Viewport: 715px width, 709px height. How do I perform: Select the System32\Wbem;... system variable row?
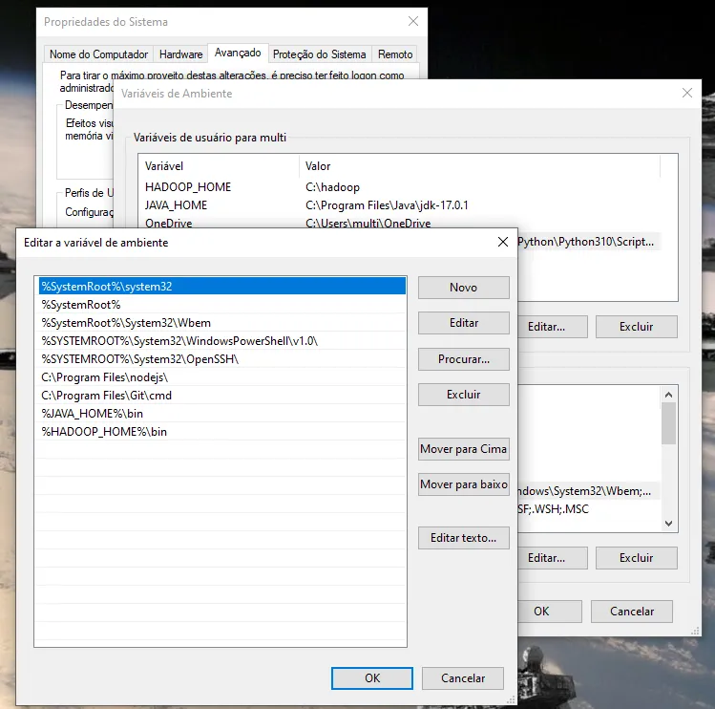tap(589, 491)
